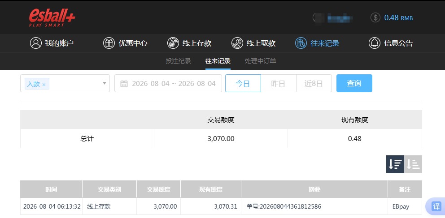Screen dimensions: 445x218
Task: Sort records in descending order
Action: click(x=395, y=164)
